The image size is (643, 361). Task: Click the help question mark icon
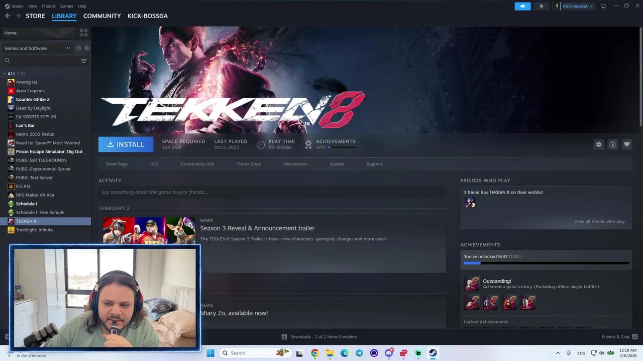[557, 6]
